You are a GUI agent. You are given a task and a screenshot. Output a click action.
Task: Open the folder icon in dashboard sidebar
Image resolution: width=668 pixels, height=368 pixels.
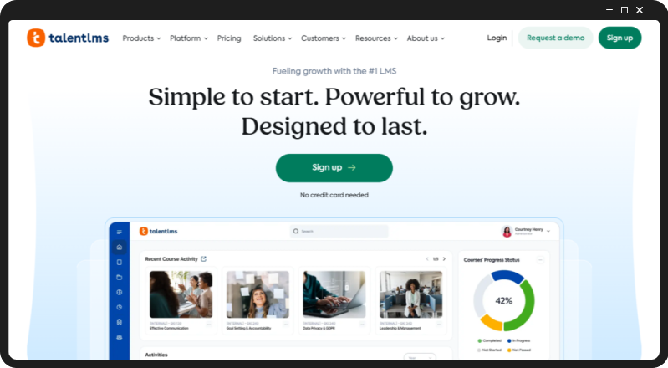(120, 277)
